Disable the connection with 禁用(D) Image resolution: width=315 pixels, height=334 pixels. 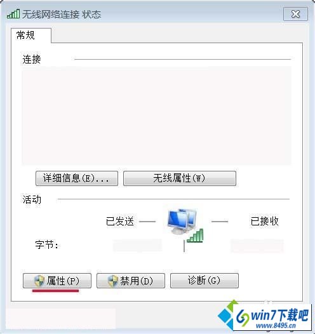131,281
